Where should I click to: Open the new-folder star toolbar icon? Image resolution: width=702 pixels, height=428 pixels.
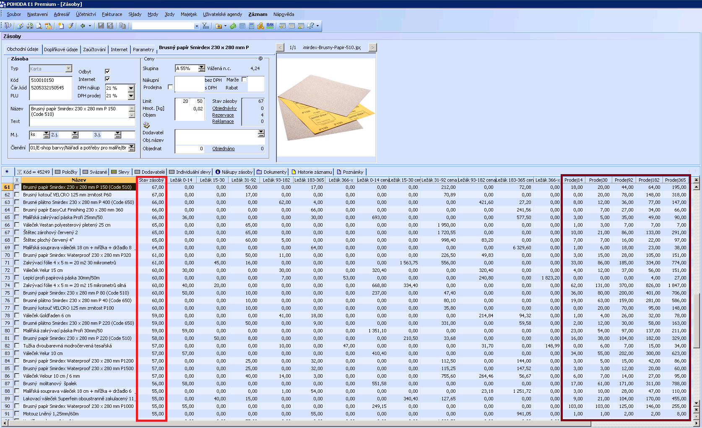219,26
